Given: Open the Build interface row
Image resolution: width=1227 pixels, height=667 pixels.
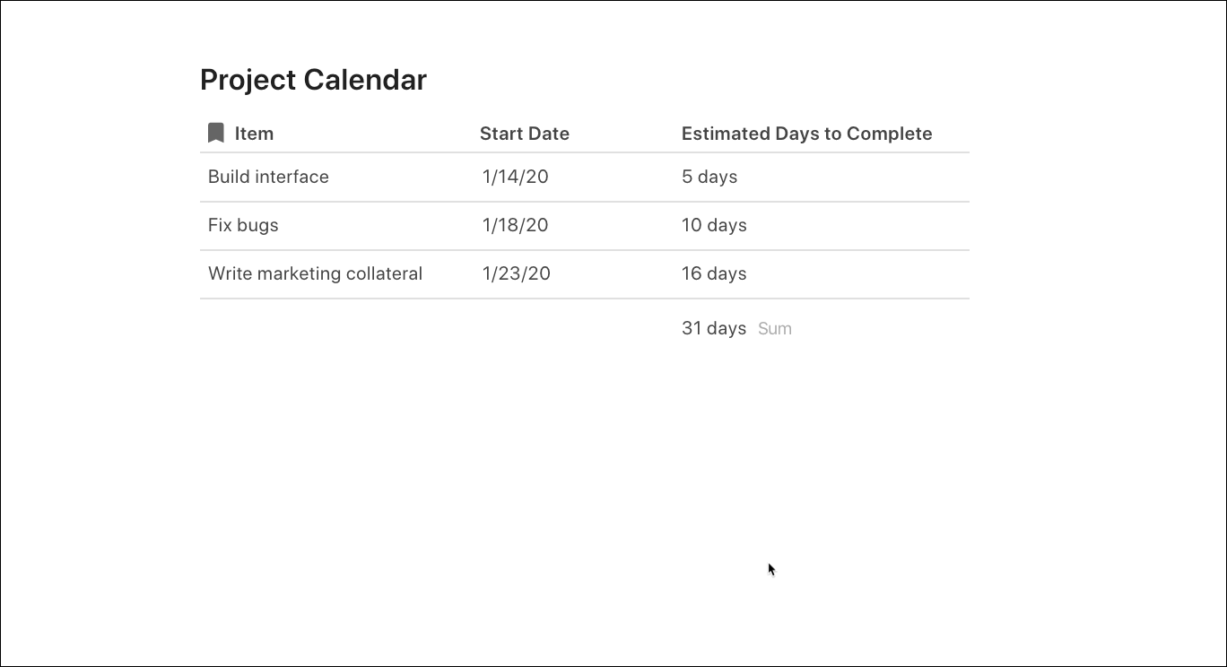Looking at the screenshot, I should pyautogui.click(x=268, y=177).
